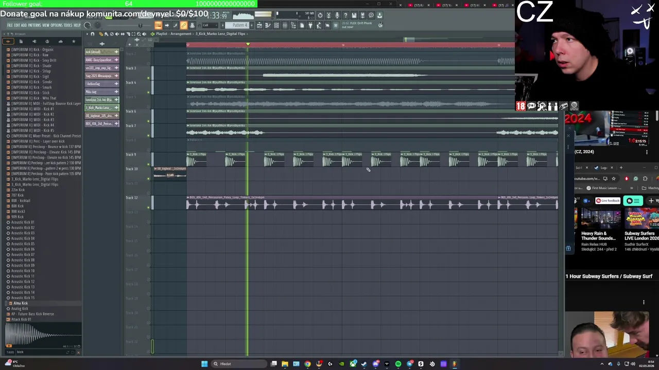Open the shopping cart icon
The width and height of the screenshot is (659, 370).
point(335,25)
